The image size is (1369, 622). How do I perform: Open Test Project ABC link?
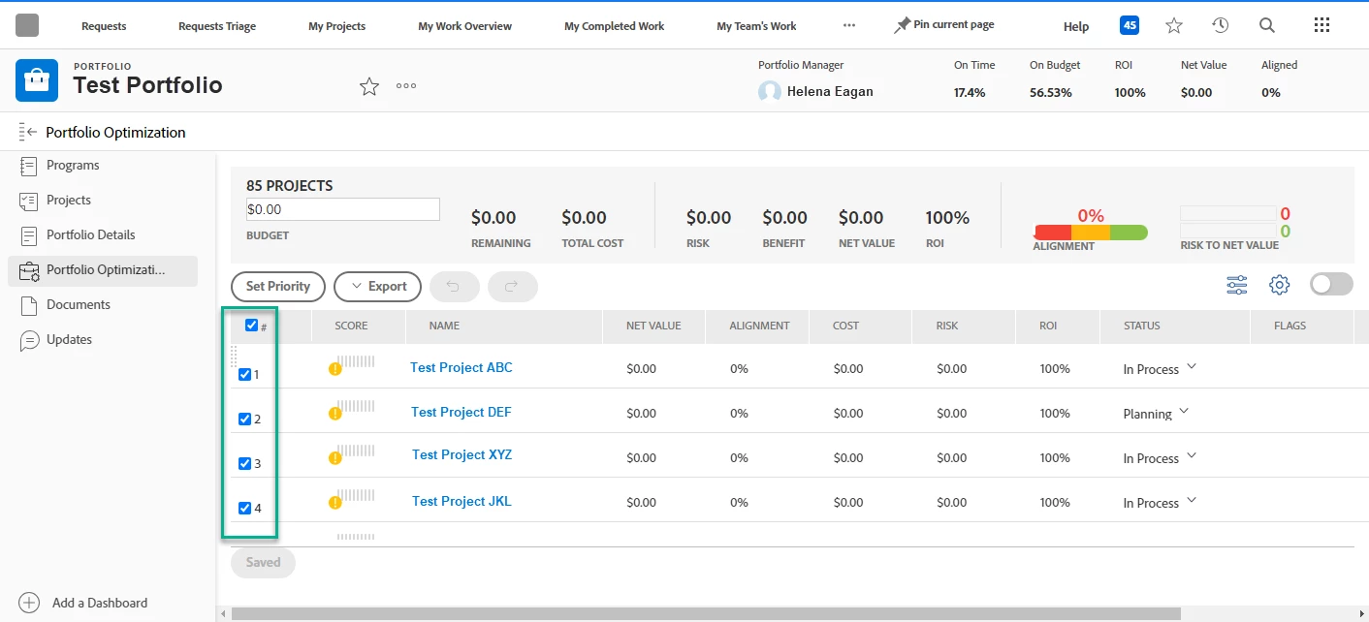(462, 367)
